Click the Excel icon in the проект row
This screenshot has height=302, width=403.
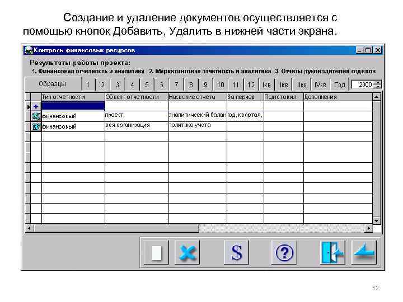[x=36, y=116]
